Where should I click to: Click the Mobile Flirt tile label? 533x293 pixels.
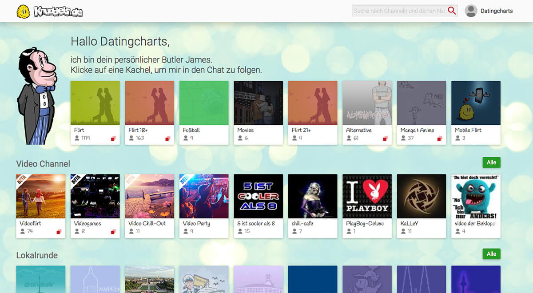click(x=468, y=130)
